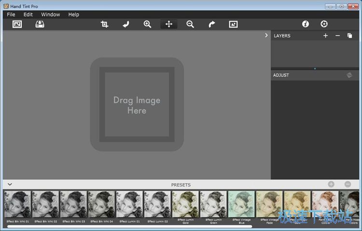Click the save image icon in toolbar

point(40,24)
